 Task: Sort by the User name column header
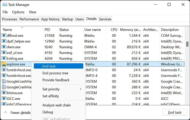[95, 30]
